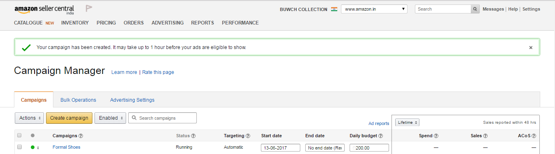Open the India flag marketplace icon
Image resolution: width=555 pixels, height=154 pixels.
334,9
